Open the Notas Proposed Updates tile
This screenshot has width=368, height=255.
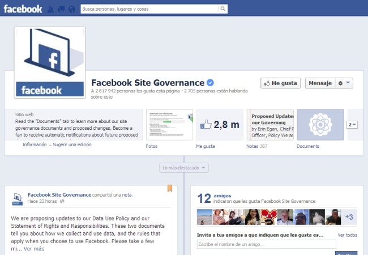click(x=270, y=125)
